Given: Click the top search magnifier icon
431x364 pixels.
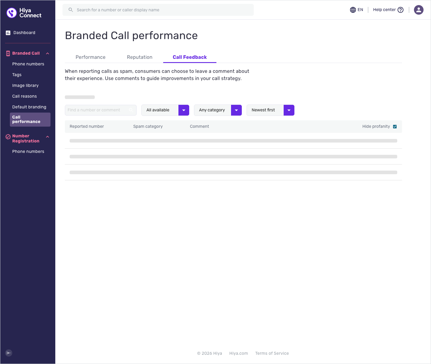Looking at the screenshot, I should [71, 10].
